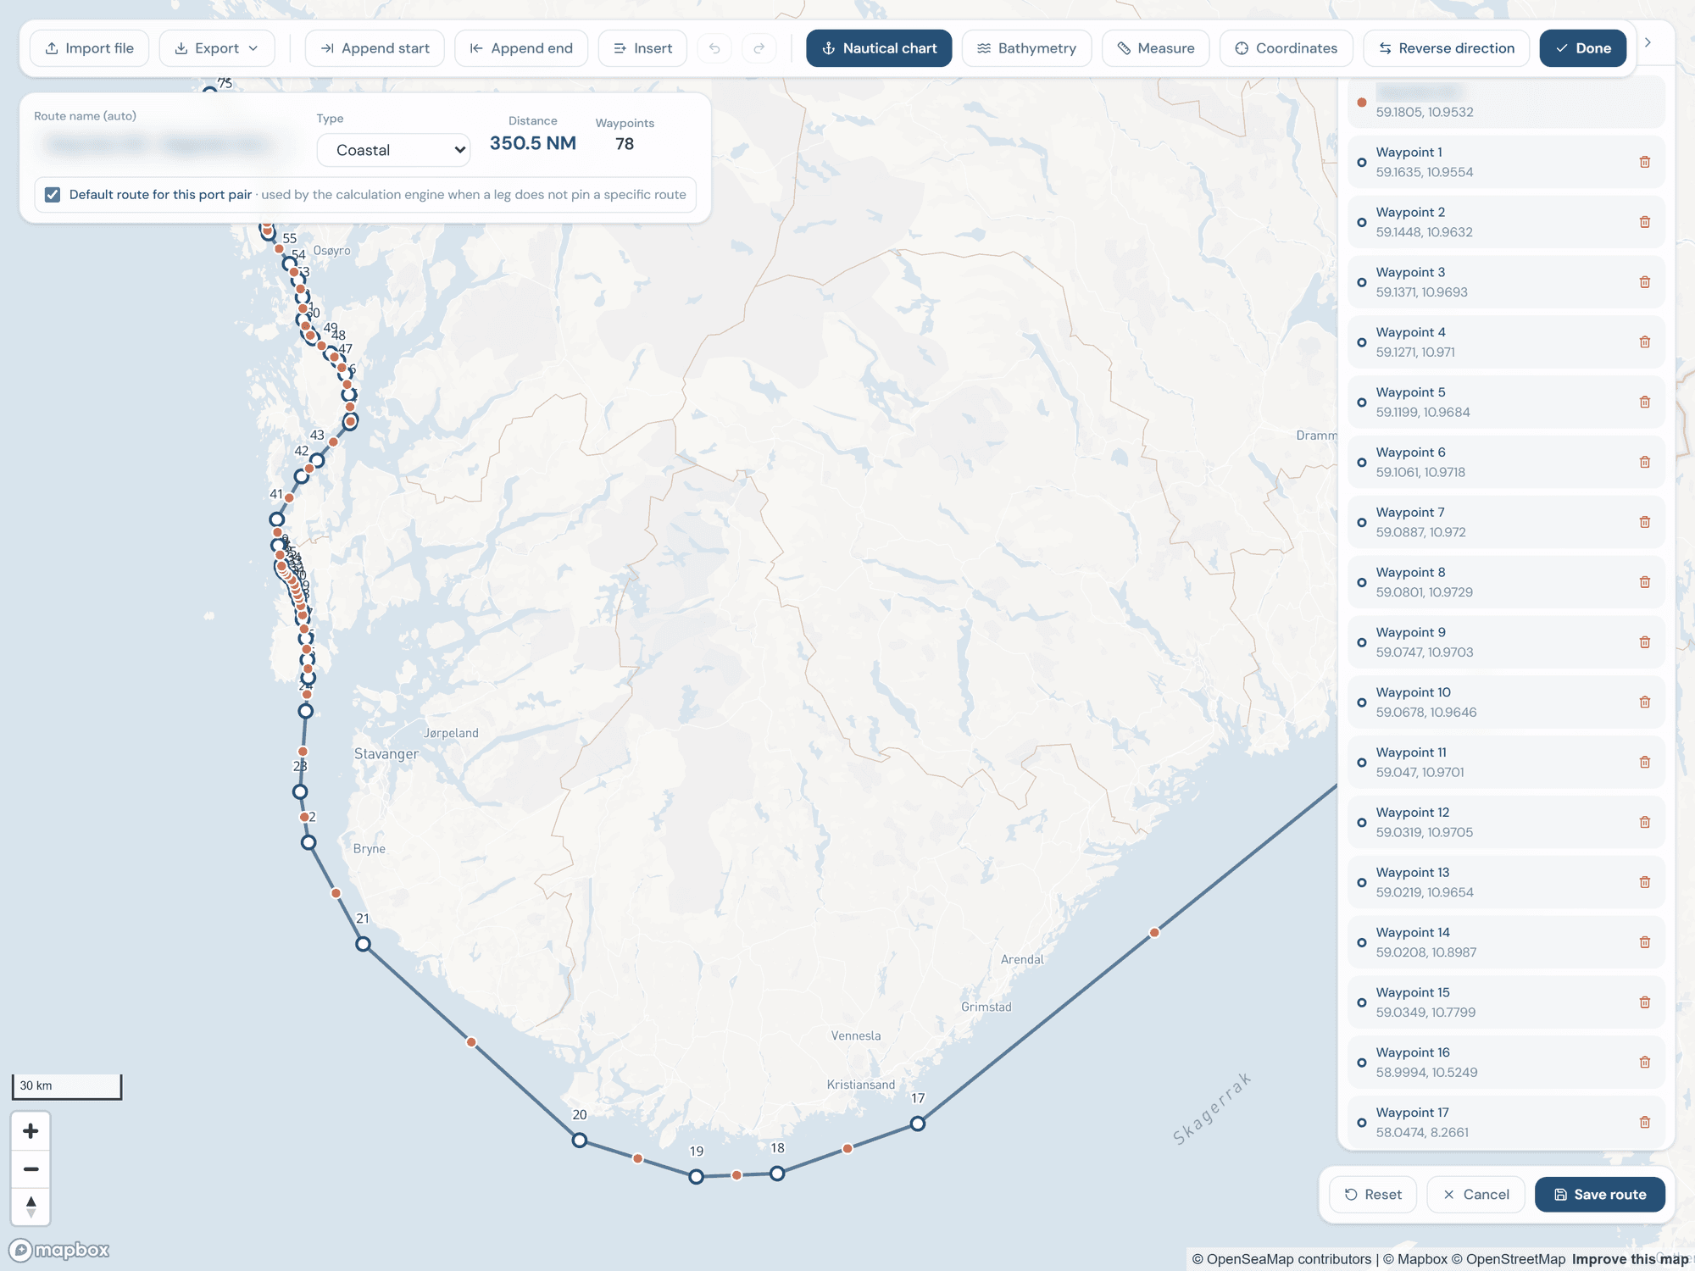Click the redo arrow icon
Screen dimensions: 1695x1271
(x=759, y=48)
